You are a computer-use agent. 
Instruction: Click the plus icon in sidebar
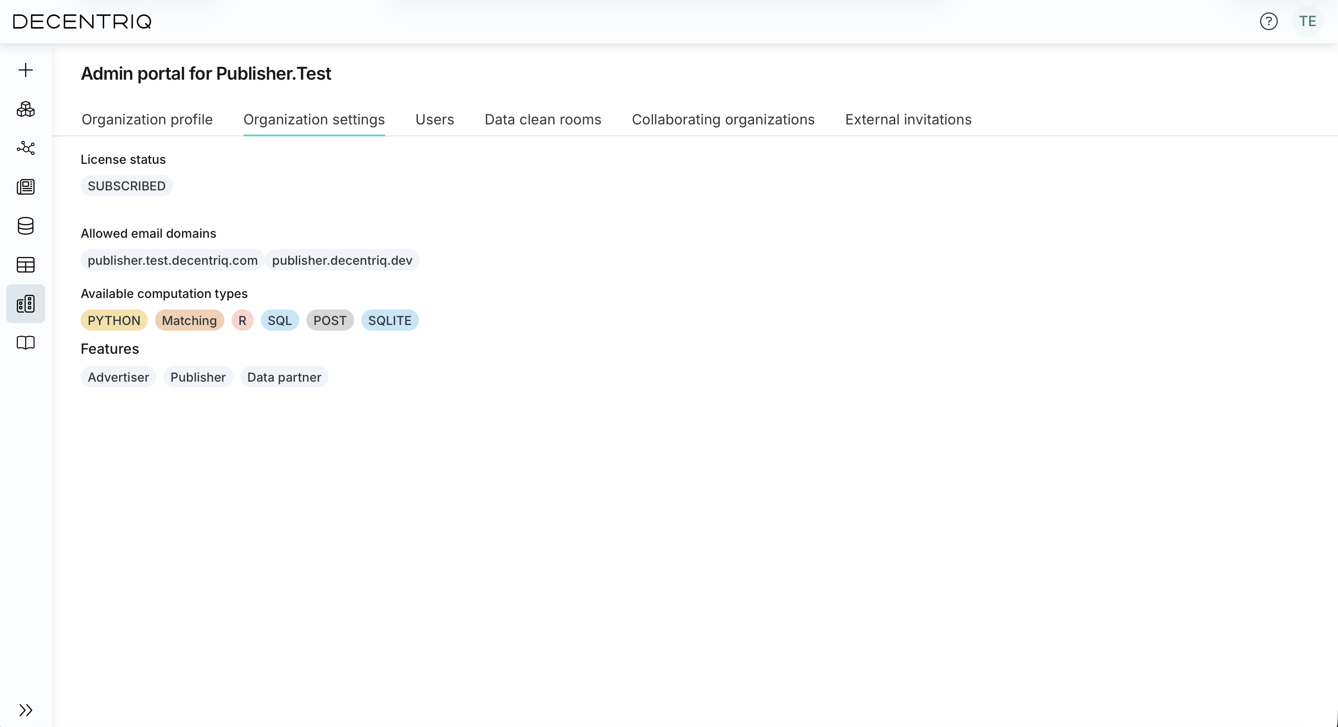(25, 70)
